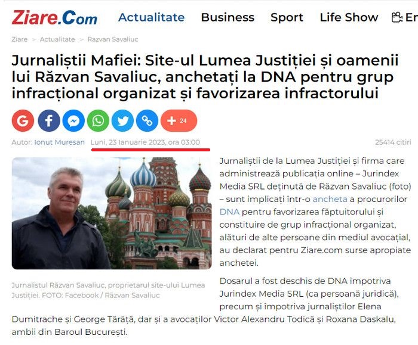Follow the 'DNA' hyperlink in article
This screenshot has height=345, width=418.
pyautogui.click(x=229, y=212)
